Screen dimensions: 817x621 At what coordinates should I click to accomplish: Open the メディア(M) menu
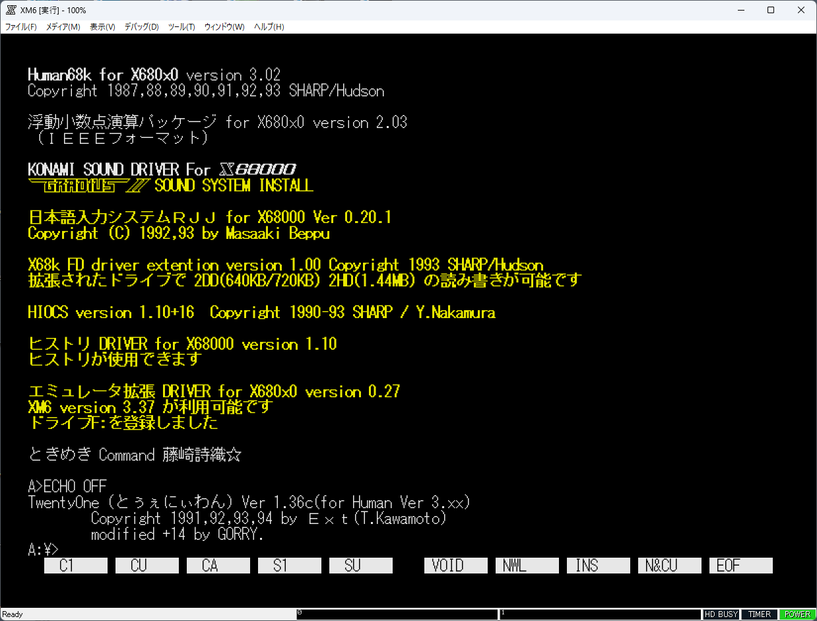coord(63,27)
